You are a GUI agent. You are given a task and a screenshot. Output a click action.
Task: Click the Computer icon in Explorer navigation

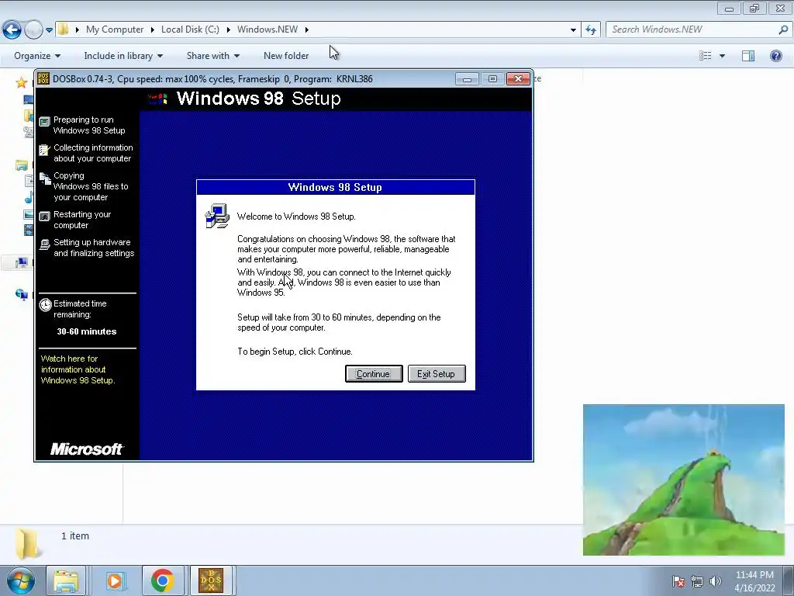click(21, 262)
